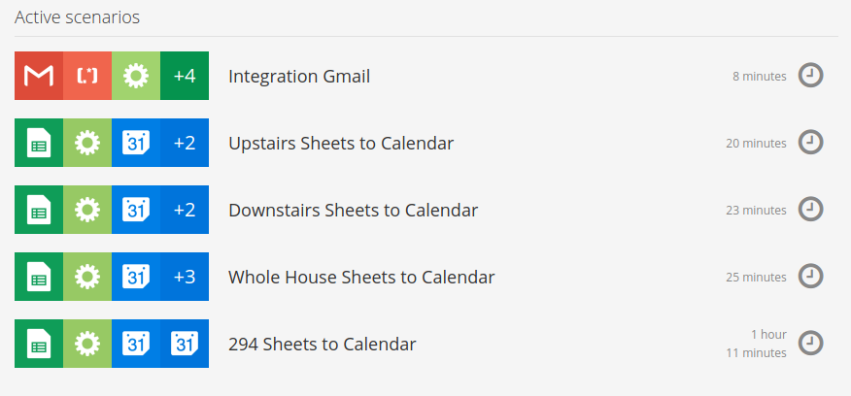Image resolution: width=851 pixels, height=396 pixels.
Task: Expand +3 modules in Whole House scenario
Action: click(x=185, y=277)
